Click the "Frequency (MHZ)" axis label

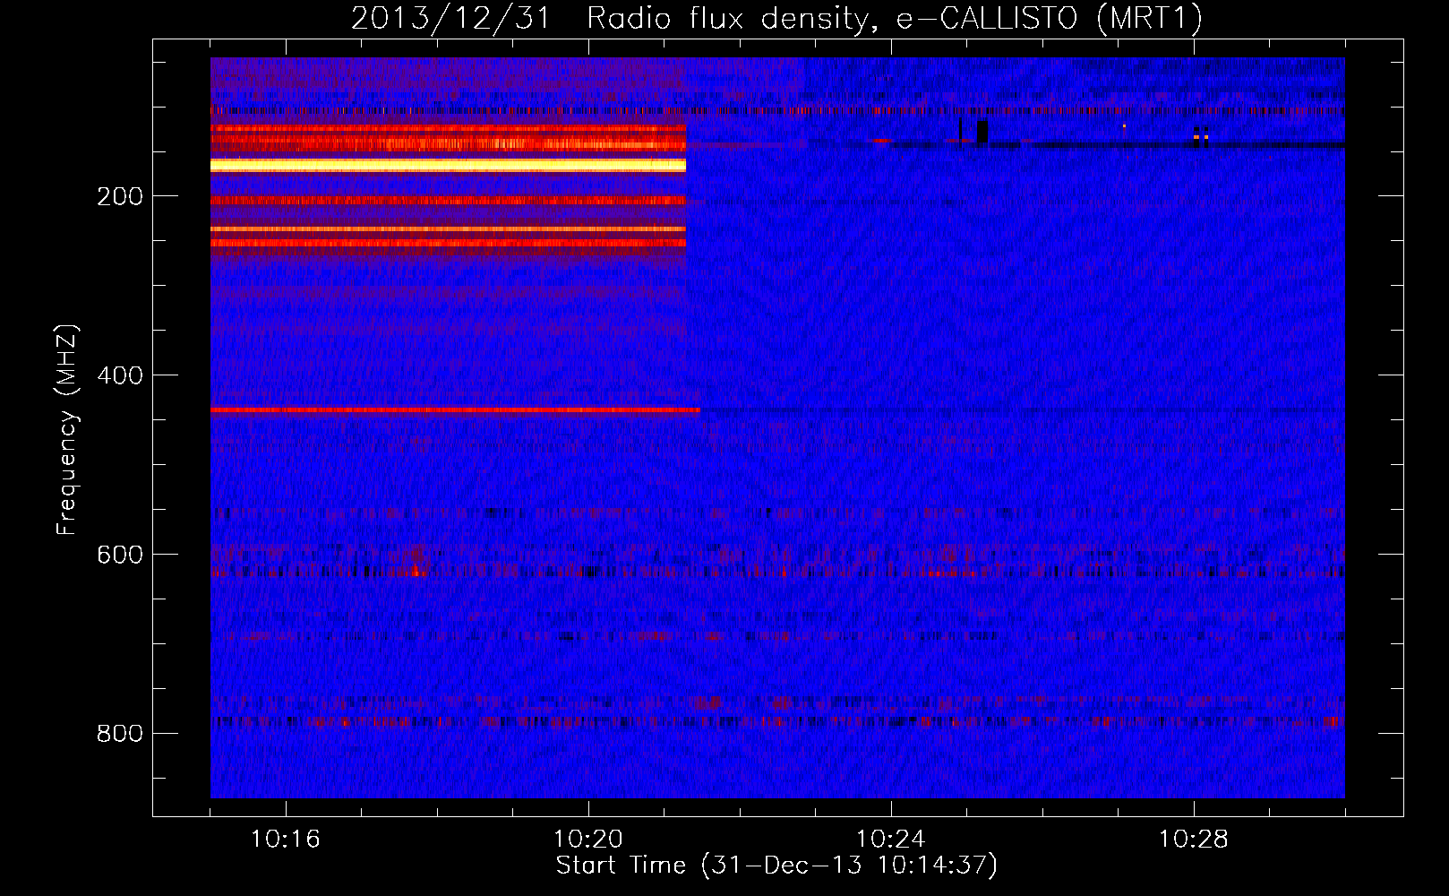pyautogui.click(x=67, y=429)
